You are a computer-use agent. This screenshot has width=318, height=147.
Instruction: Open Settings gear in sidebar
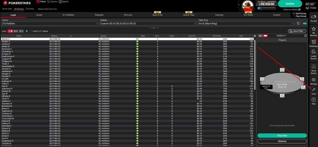pos(313,81)
